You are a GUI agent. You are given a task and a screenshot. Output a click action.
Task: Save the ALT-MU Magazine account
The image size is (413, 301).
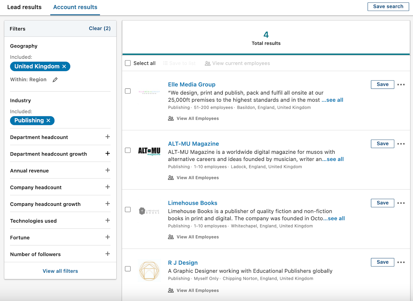(383, 144)
